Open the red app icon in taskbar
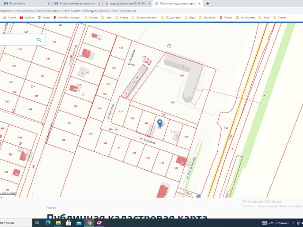The width and height of the screenshot is (303, 227). [x=99, y=223]
